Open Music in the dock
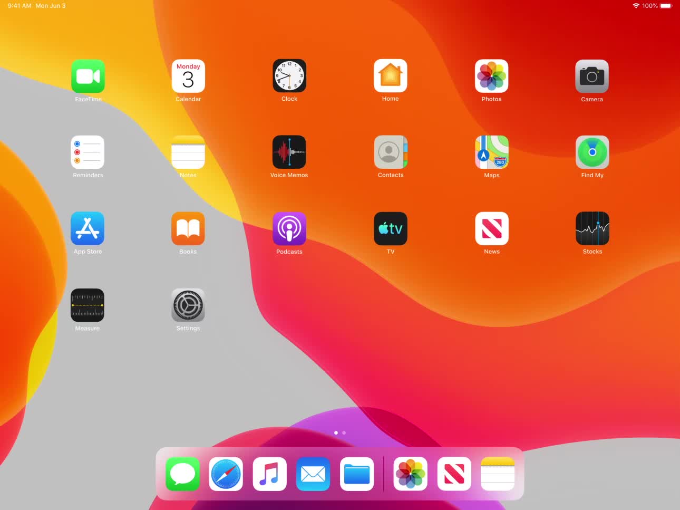 (x=270, y=474)
